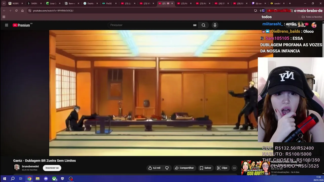Reload the page

pyautogui.click(x=16, y=11)
